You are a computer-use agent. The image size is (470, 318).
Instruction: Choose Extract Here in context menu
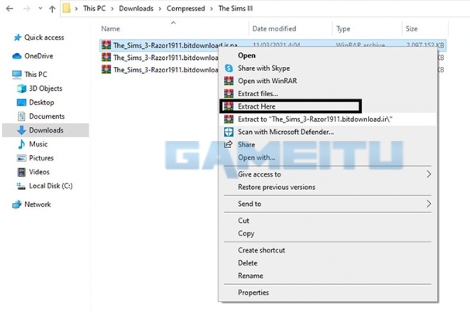(256, 107)
